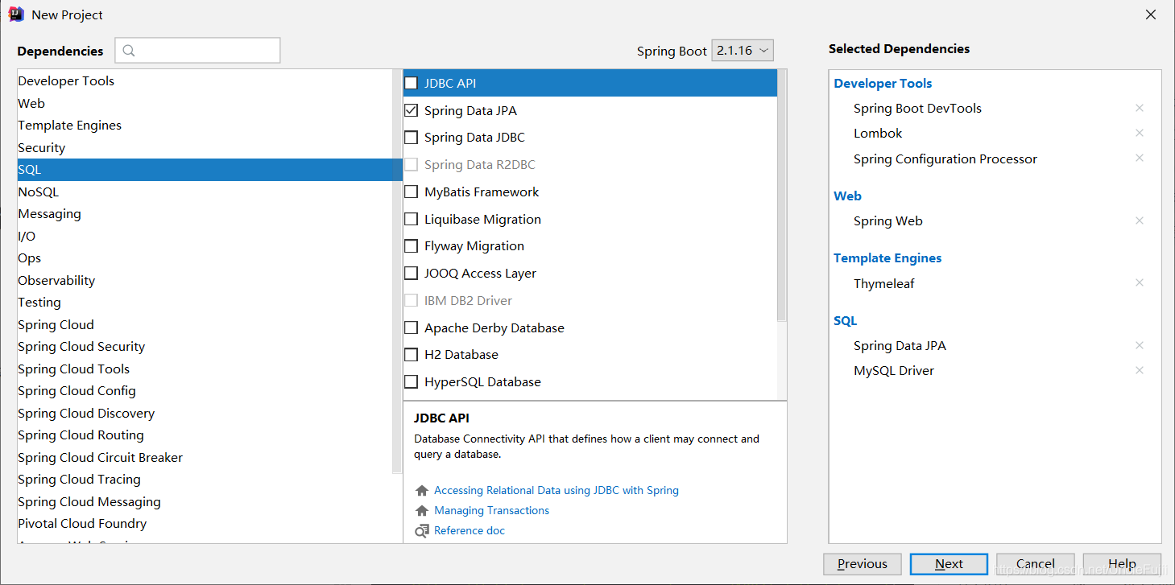
Task: Remove Spring Boot DevTools from selected dependencies
Action: 1139,108
